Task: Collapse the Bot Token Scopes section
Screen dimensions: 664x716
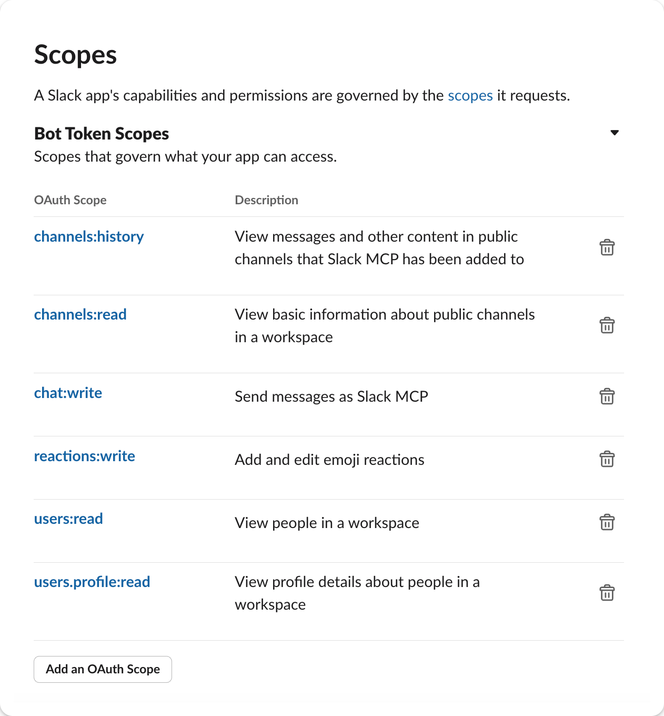Action: pyautogui.click(x=614, y=133)
